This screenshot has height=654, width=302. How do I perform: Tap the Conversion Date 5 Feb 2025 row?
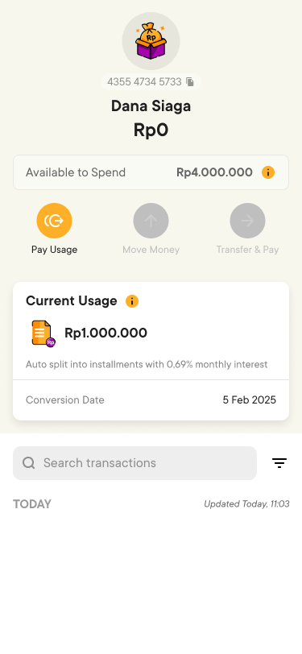point(151,400)
